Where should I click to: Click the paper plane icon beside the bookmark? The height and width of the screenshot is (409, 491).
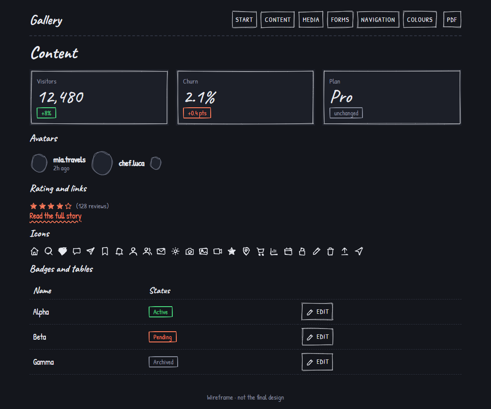tap(91, 251)
